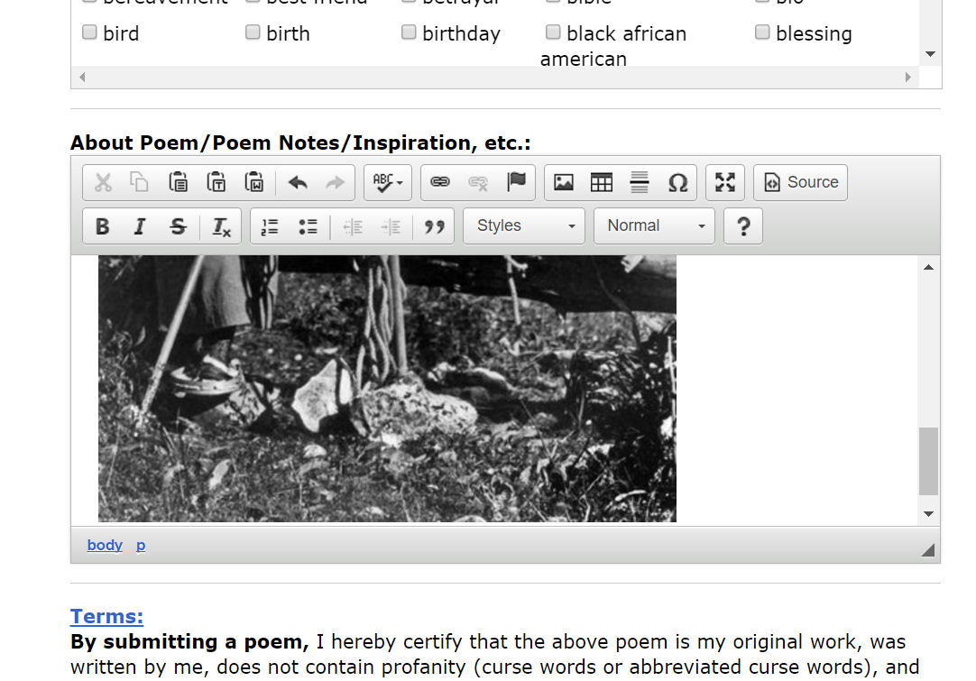Click the Copy icon in editor toolbar
Screen dimensions: 976x681
click(140, 182)
